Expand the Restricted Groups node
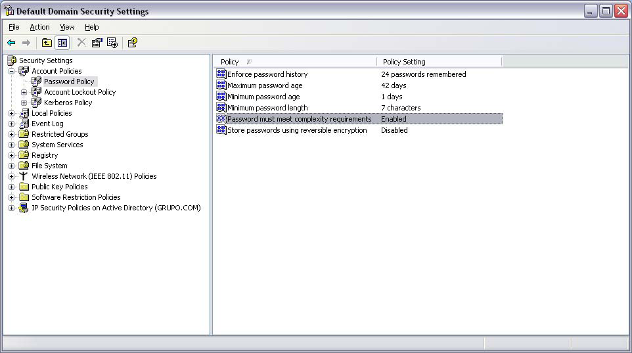The image size is (632, 353). pyautogui.click(x=11, y=134)
